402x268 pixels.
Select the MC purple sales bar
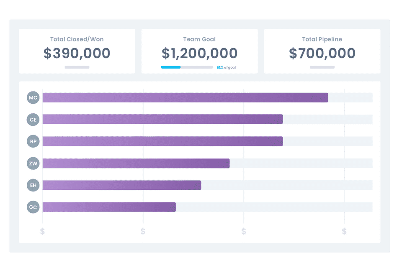point(185,98)
